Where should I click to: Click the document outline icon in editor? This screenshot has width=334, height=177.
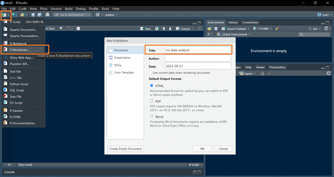pos(199,28)
